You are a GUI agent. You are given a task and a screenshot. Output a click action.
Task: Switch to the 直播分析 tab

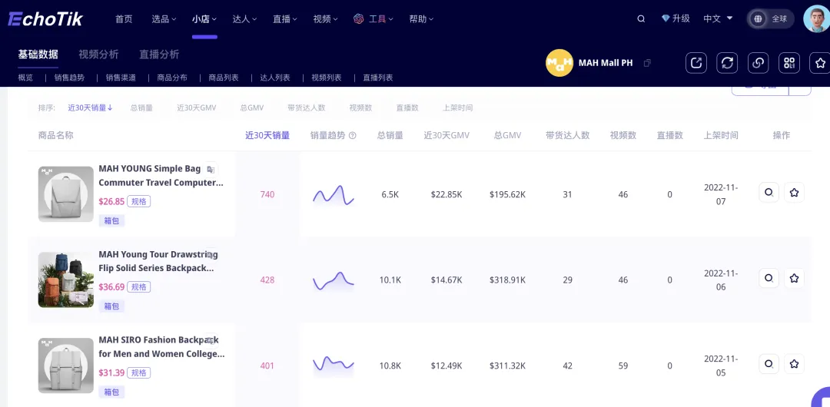(x=159, y=54)
